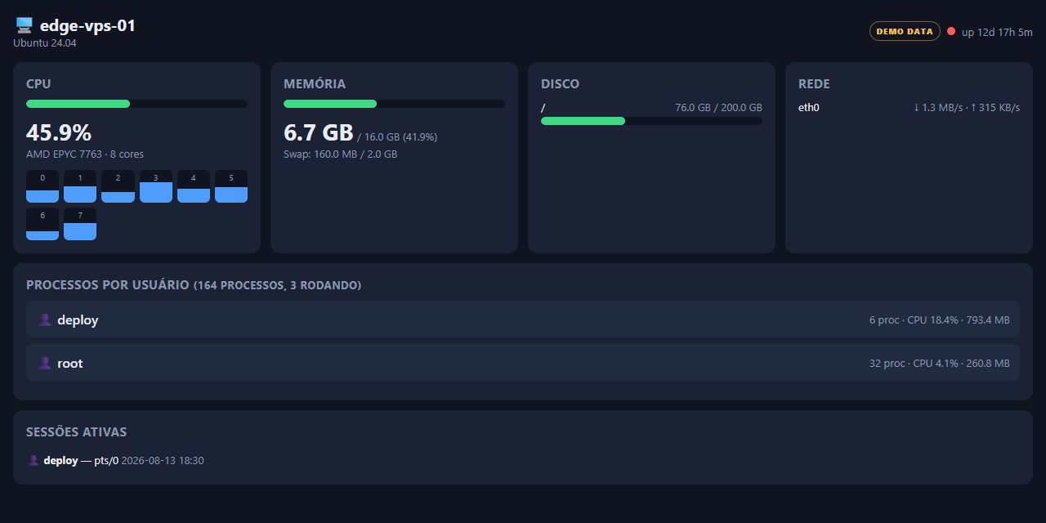Click the Swap: 160.0 MB / 2.0 GB line
Screen dimensions: 1046x523
point(341,154)
